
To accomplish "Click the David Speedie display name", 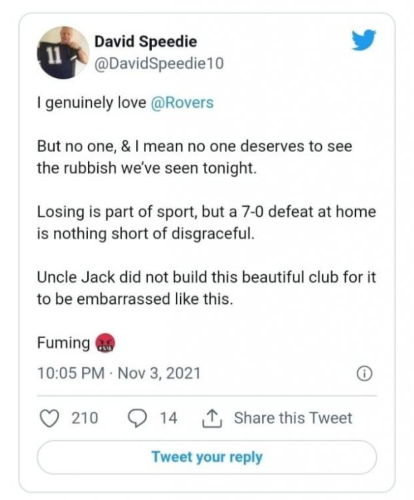I will tap(145, 42).
